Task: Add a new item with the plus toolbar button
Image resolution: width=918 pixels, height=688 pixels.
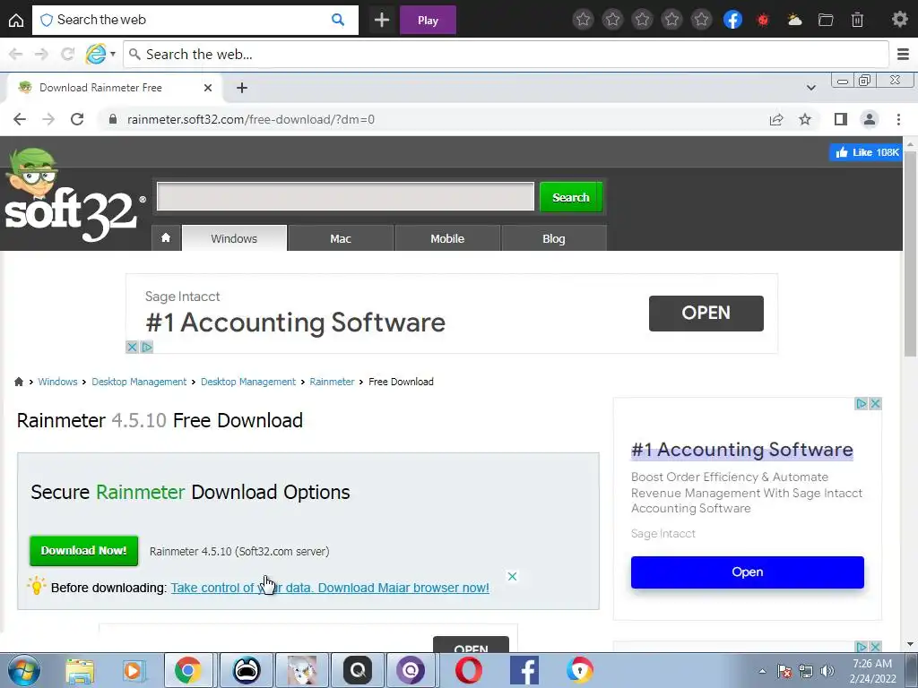Action: (x=382, y=21)
